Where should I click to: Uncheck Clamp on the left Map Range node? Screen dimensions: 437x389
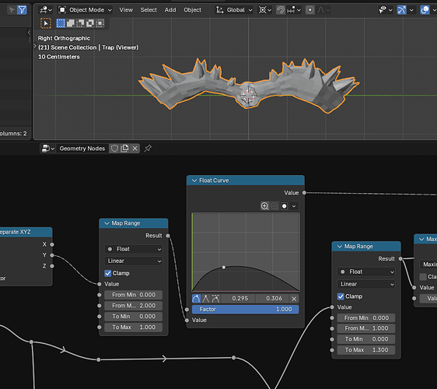click(x=108, y=273)
